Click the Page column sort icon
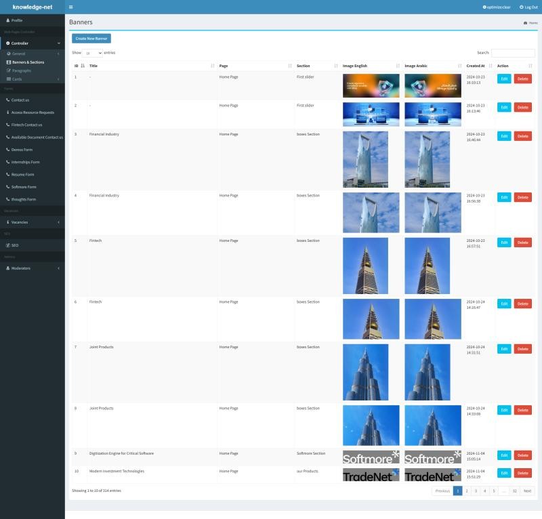 pos(290,66)
